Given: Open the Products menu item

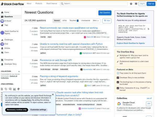Looking at the screenshot, I should pyautogui.click(x=39, y=4).
